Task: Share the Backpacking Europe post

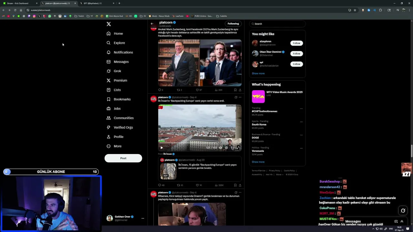Action: (240, 185)
